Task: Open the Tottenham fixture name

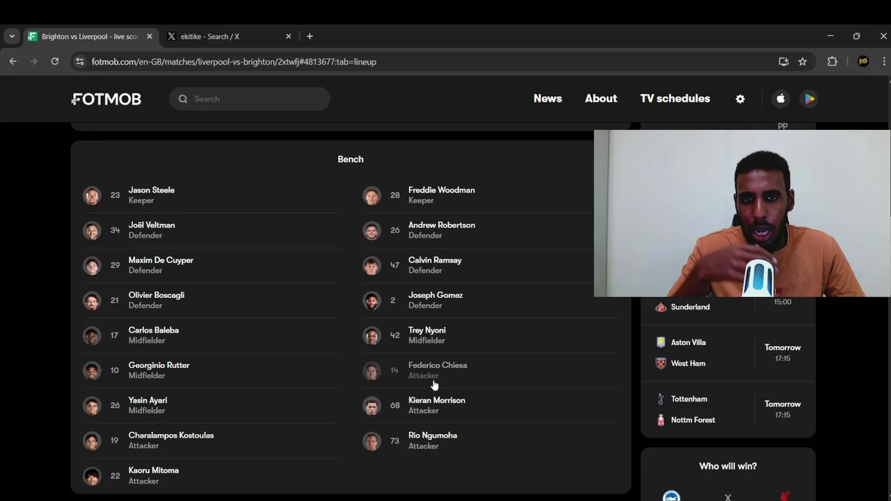Action: [688, 399]
